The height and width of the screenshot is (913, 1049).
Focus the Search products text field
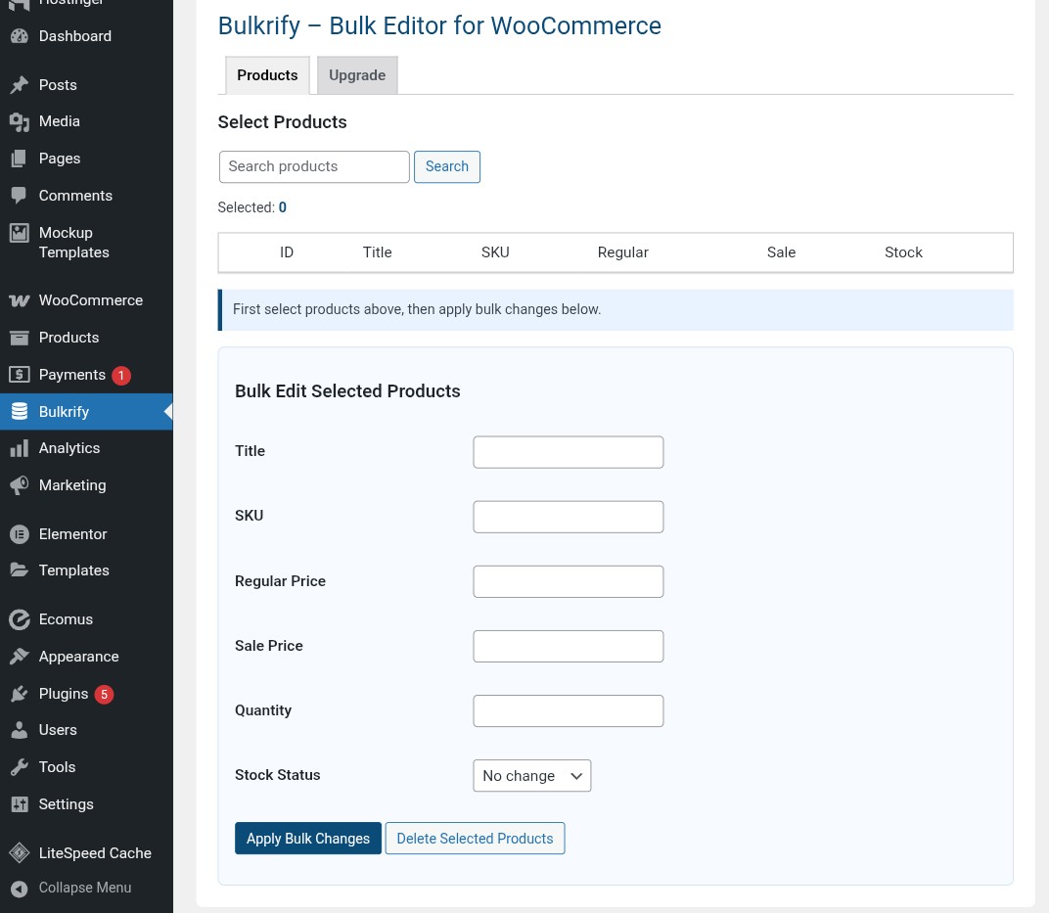click(x=314, y=166)
